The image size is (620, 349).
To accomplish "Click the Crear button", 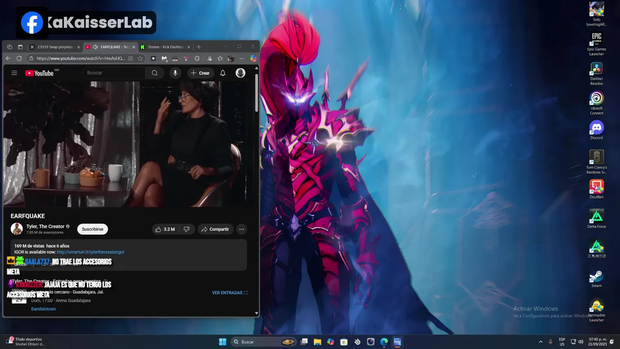I will (x=201, y=73).
